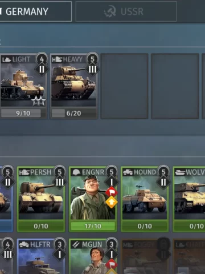The width and height of the screenshot is (205, 274).
Task: Click the helmet icon on ENGNR card
Action: (x=76, y=172)
